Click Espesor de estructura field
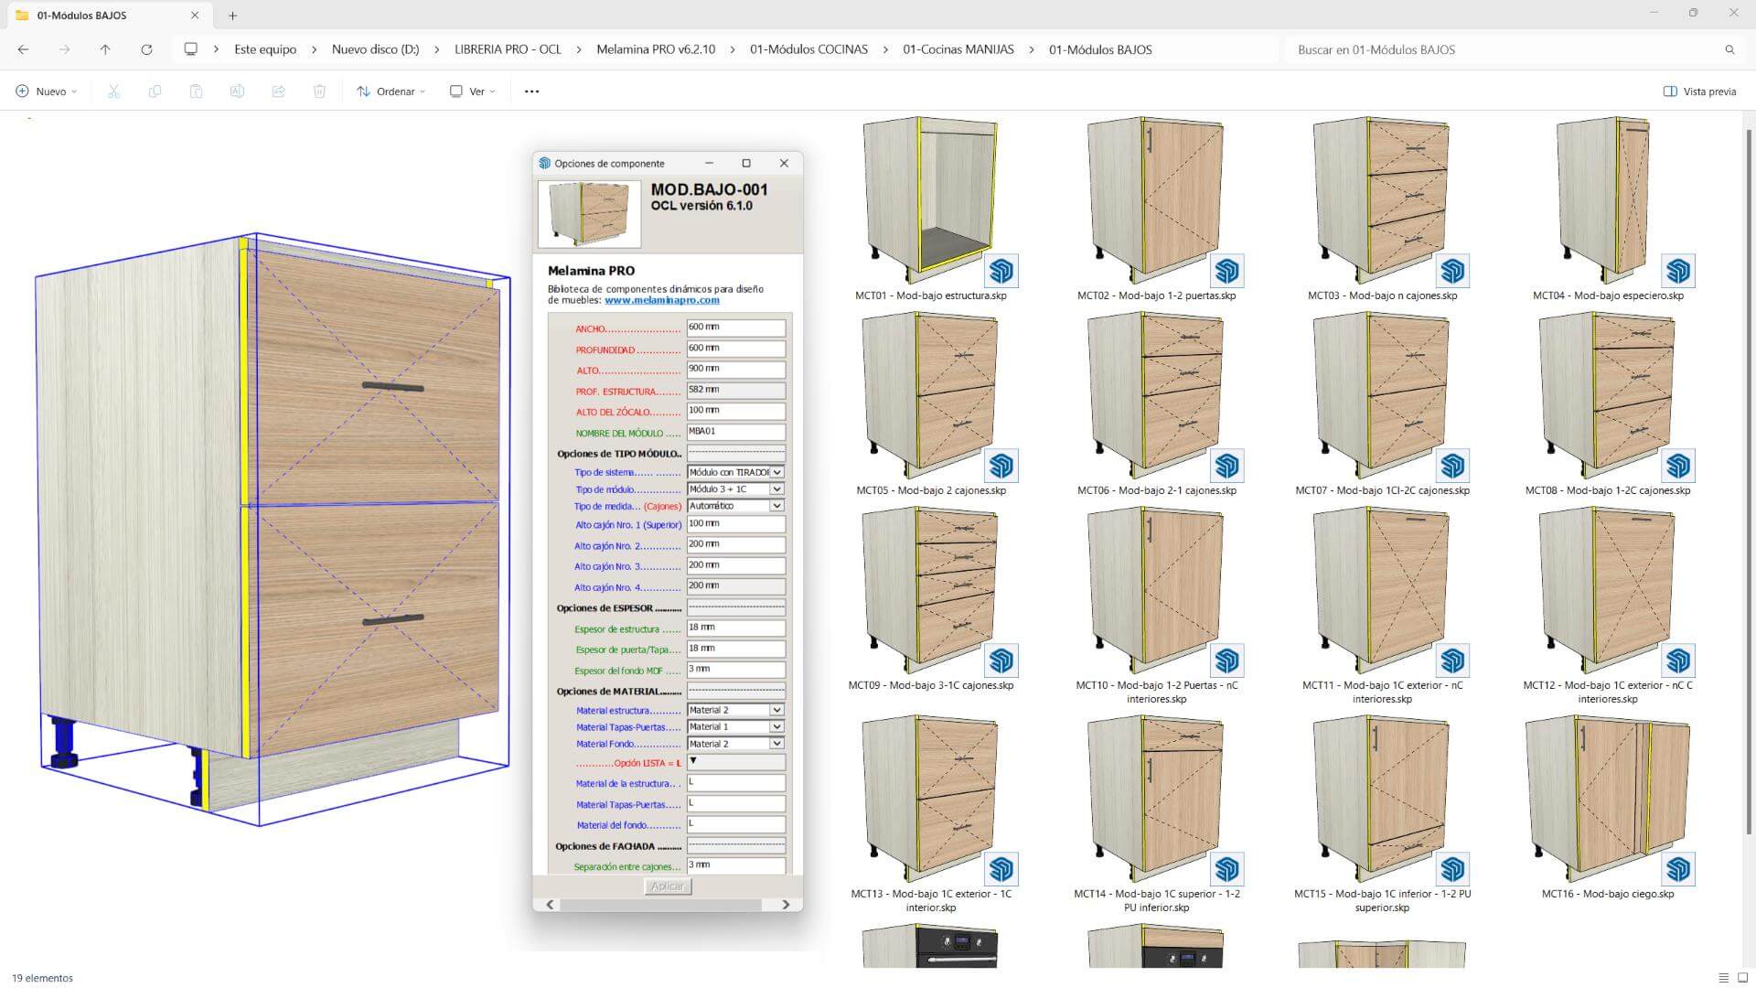Viewport: 1756px width, 988px height. [x=735, y=628]
